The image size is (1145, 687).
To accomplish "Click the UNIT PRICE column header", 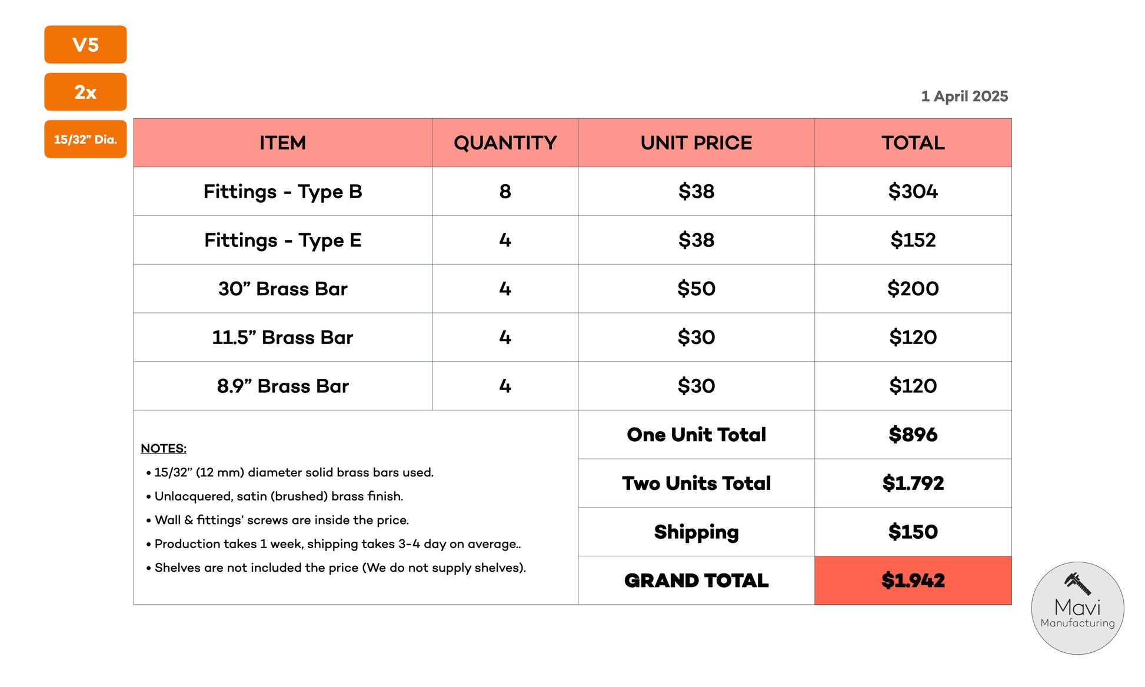I will (x=697, y=143).
